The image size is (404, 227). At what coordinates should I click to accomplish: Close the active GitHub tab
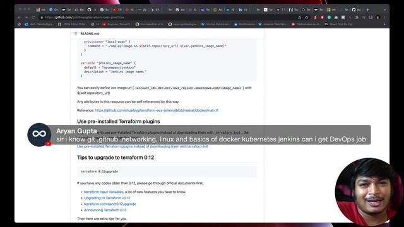(x=95, y=10)
